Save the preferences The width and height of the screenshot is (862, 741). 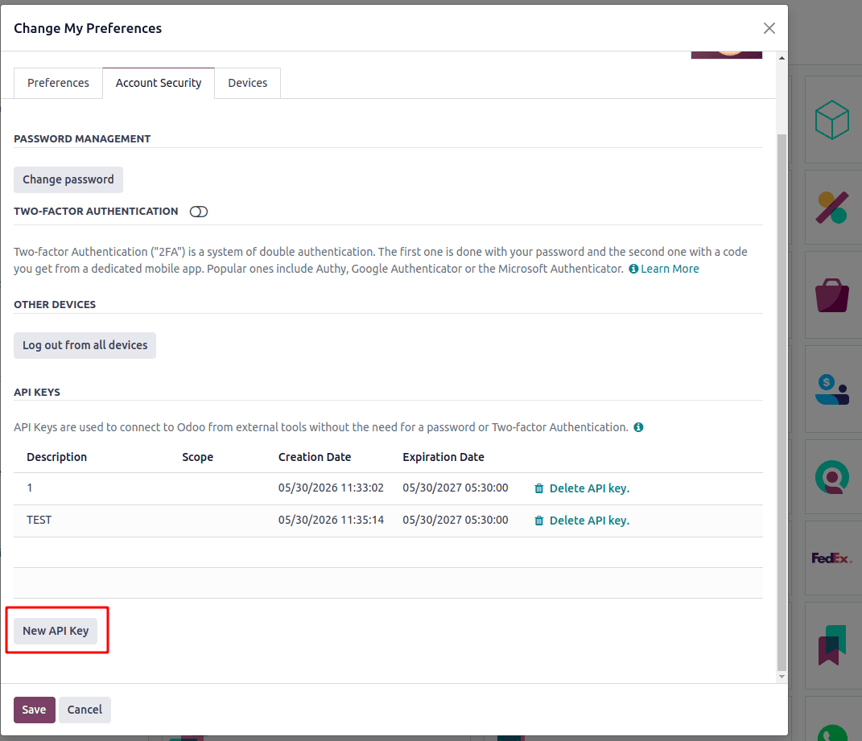(34, 710)
